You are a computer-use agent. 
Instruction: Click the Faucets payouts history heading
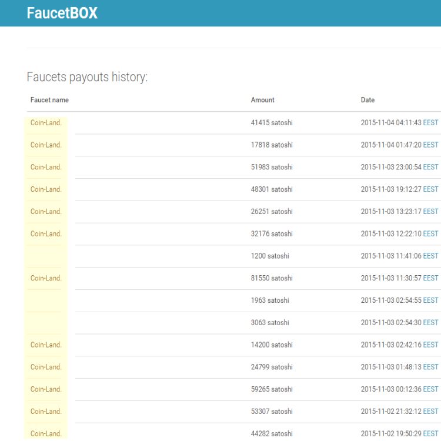click(x=87, y=77)
